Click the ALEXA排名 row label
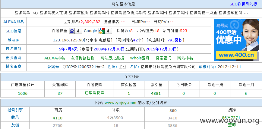Viewport: 262px width, 129px height. click(14, 22)
